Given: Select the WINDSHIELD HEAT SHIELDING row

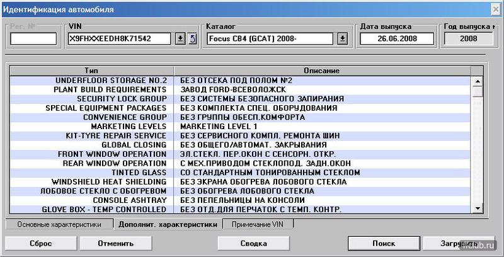Looking at the screenshot, I should point(240,182).
